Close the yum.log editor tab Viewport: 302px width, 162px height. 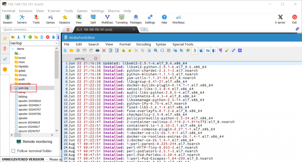pyautogui.click(x=96, y=58)
